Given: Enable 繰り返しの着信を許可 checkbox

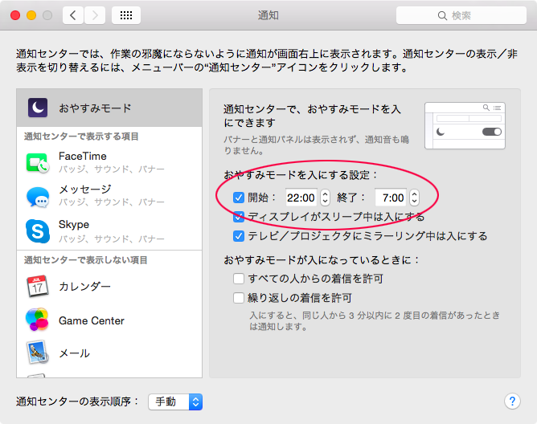Looking at the screenshot, I should pos(239,298).
